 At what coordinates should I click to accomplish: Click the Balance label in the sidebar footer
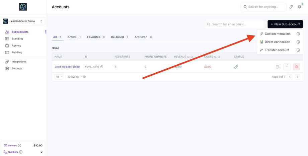(x=12, y=146)
